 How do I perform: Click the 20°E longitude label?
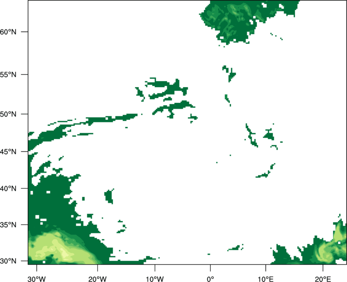323,279
